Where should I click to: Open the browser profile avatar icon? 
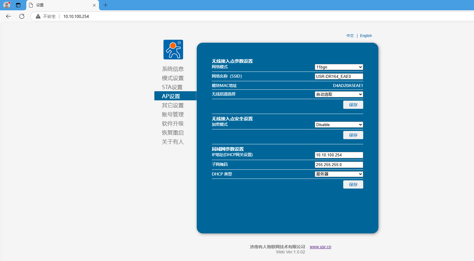pos(7,5)
